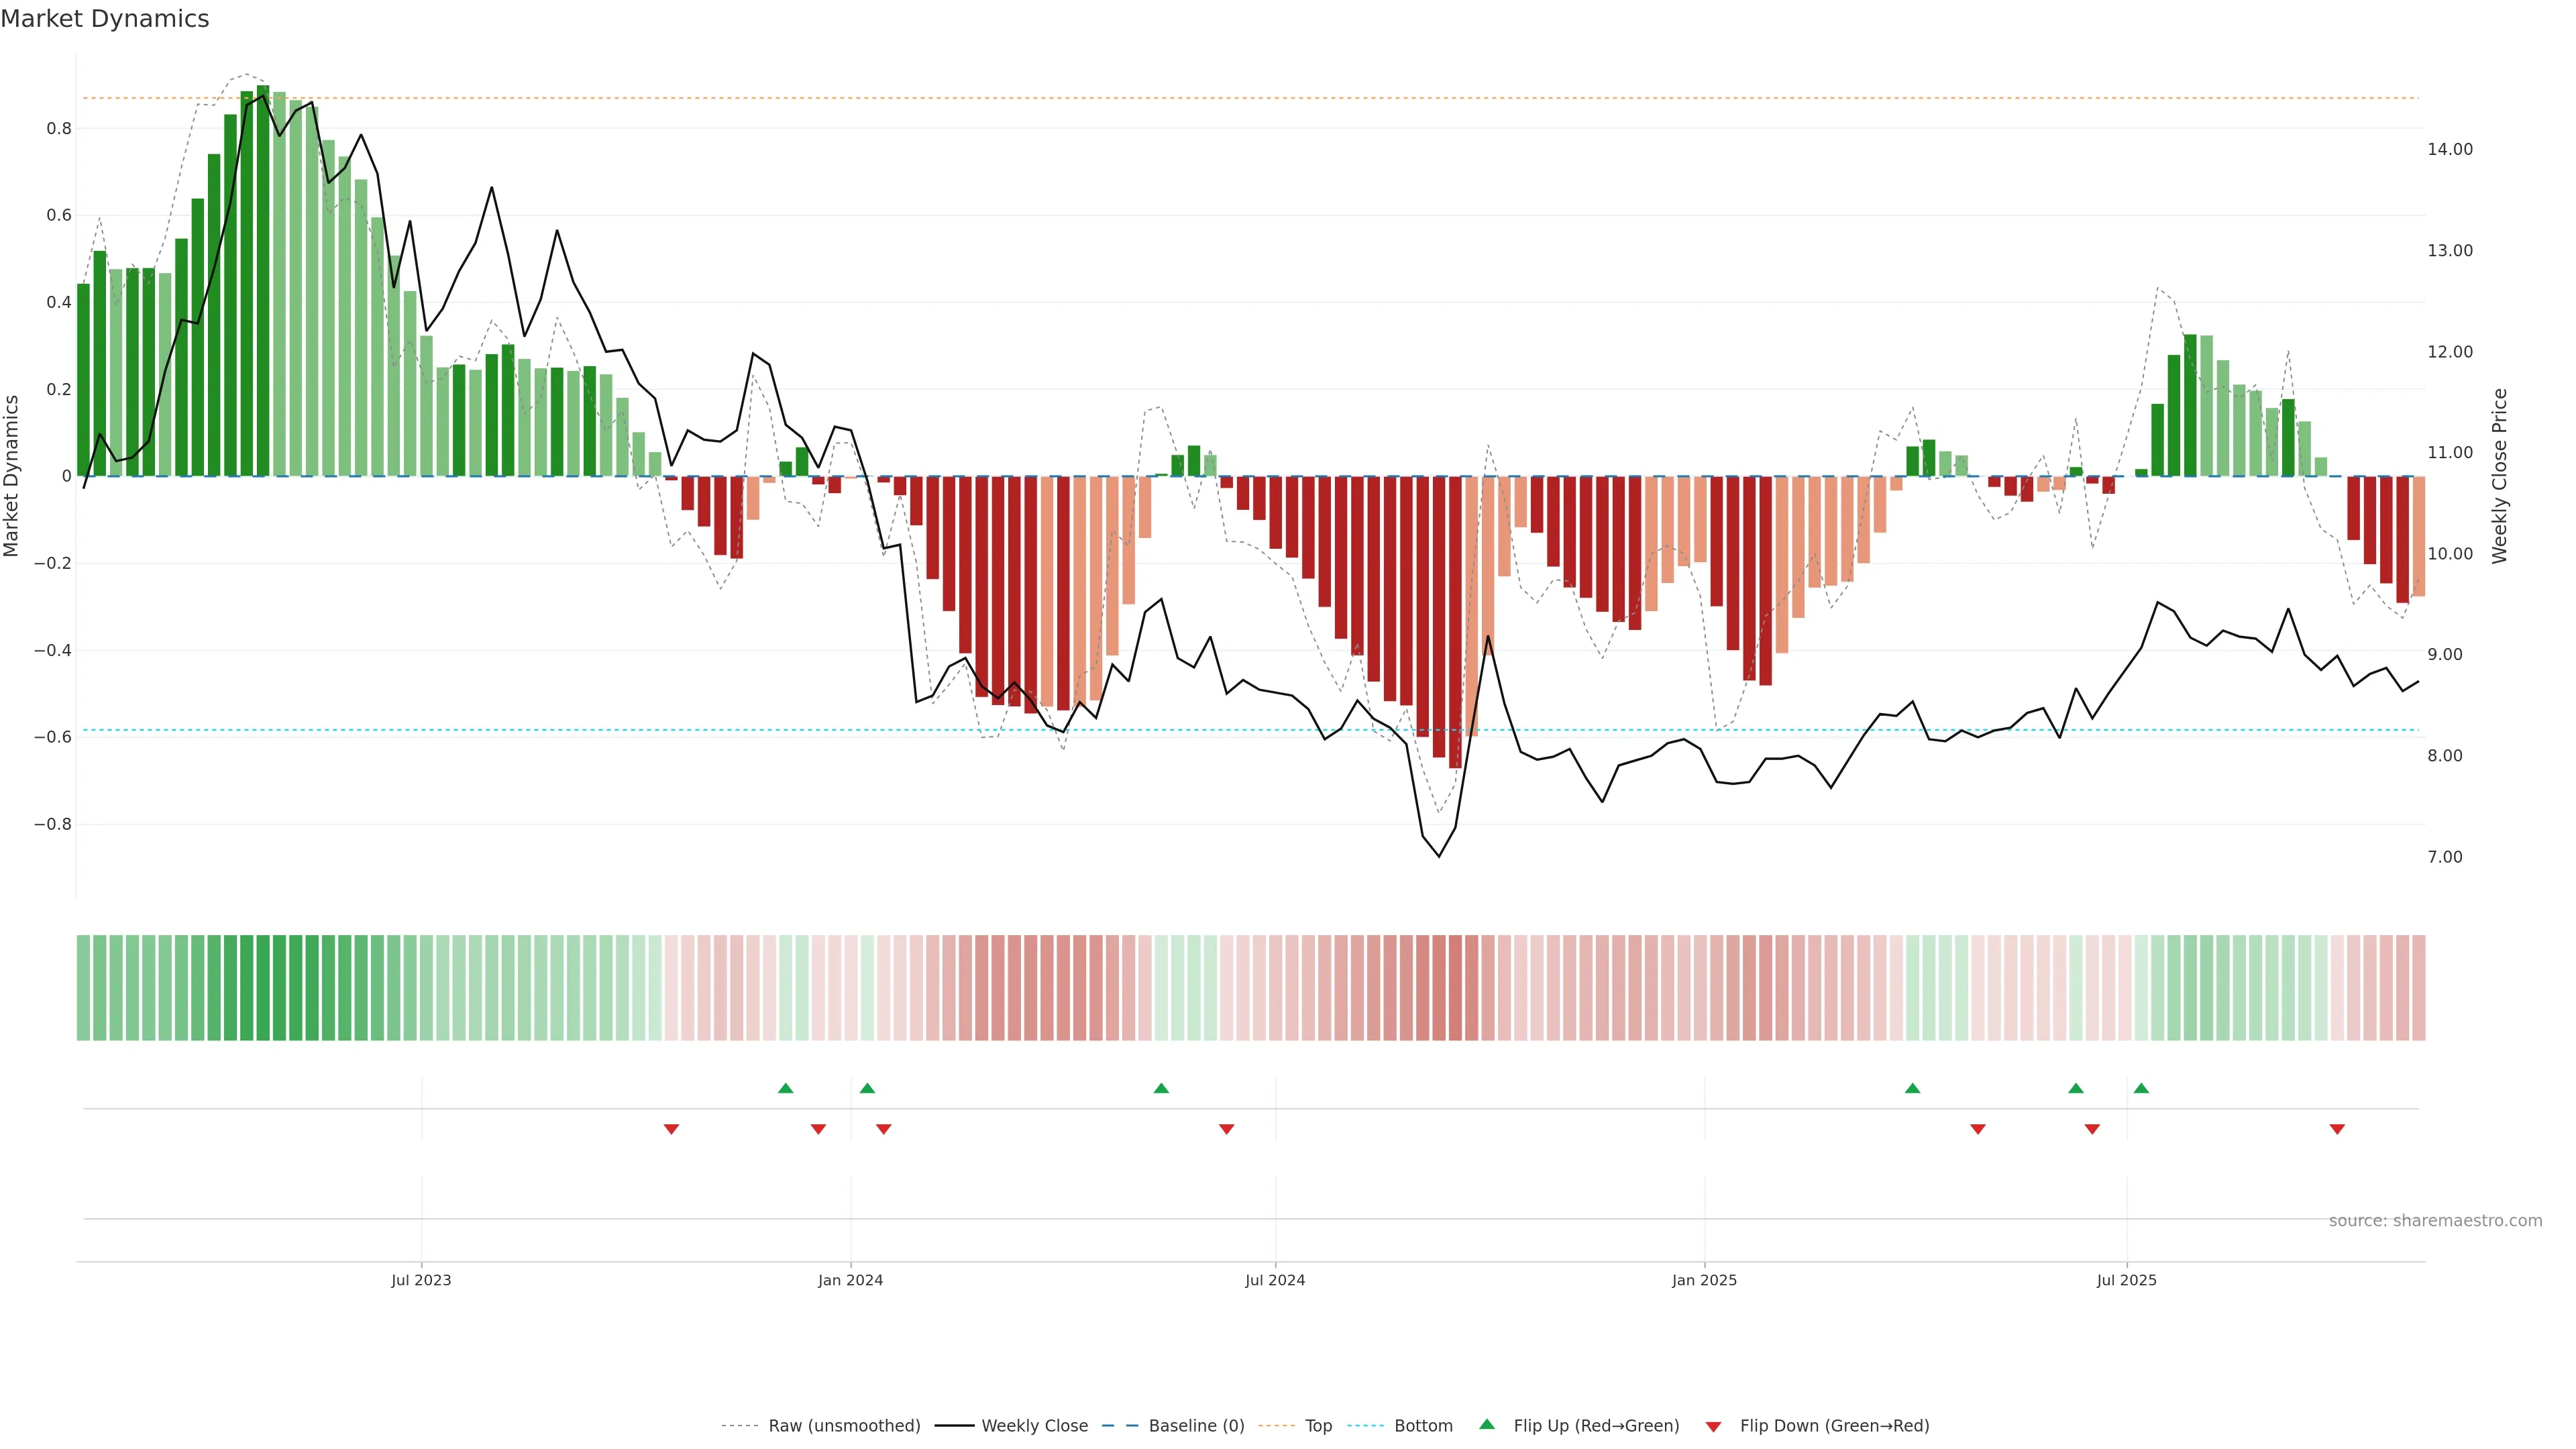This screenshot has height=1449, width=2576.
Task: Click the last red flip-down marker on right
Action: tap(2337, 1129)
